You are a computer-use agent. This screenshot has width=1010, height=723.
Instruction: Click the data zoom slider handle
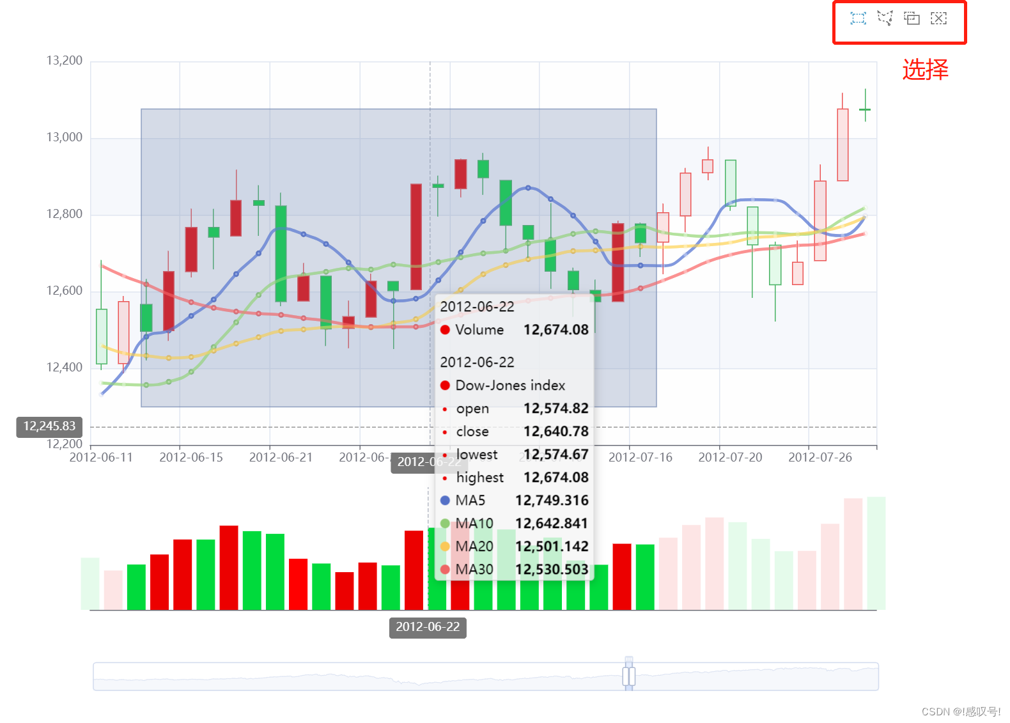pos(629,676)
